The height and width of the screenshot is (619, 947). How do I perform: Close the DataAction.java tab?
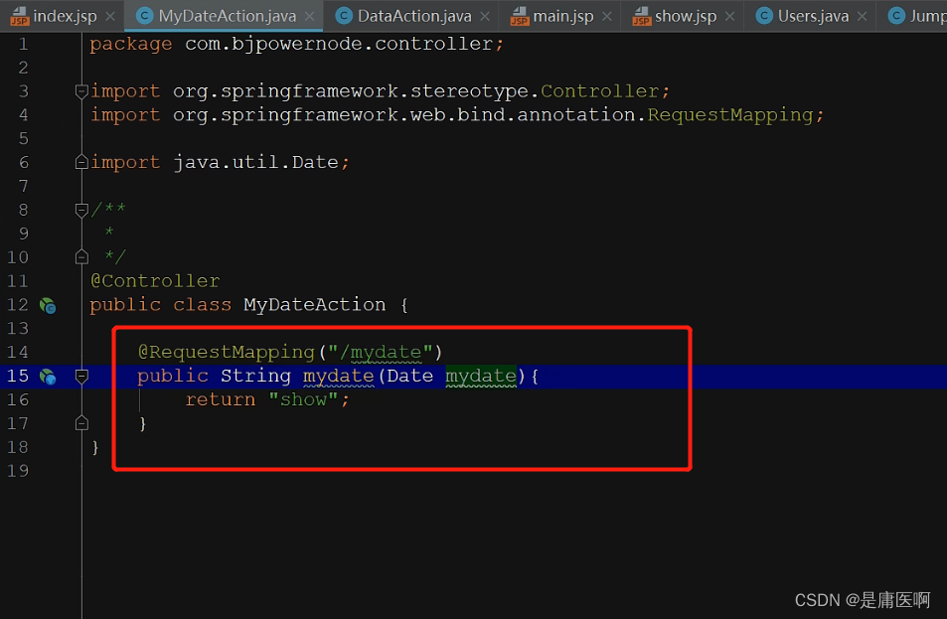[484, 16]
